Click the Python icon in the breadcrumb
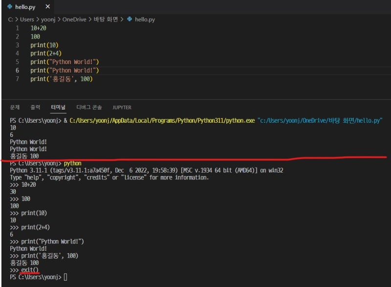391x287 pixels. [130, 19]
